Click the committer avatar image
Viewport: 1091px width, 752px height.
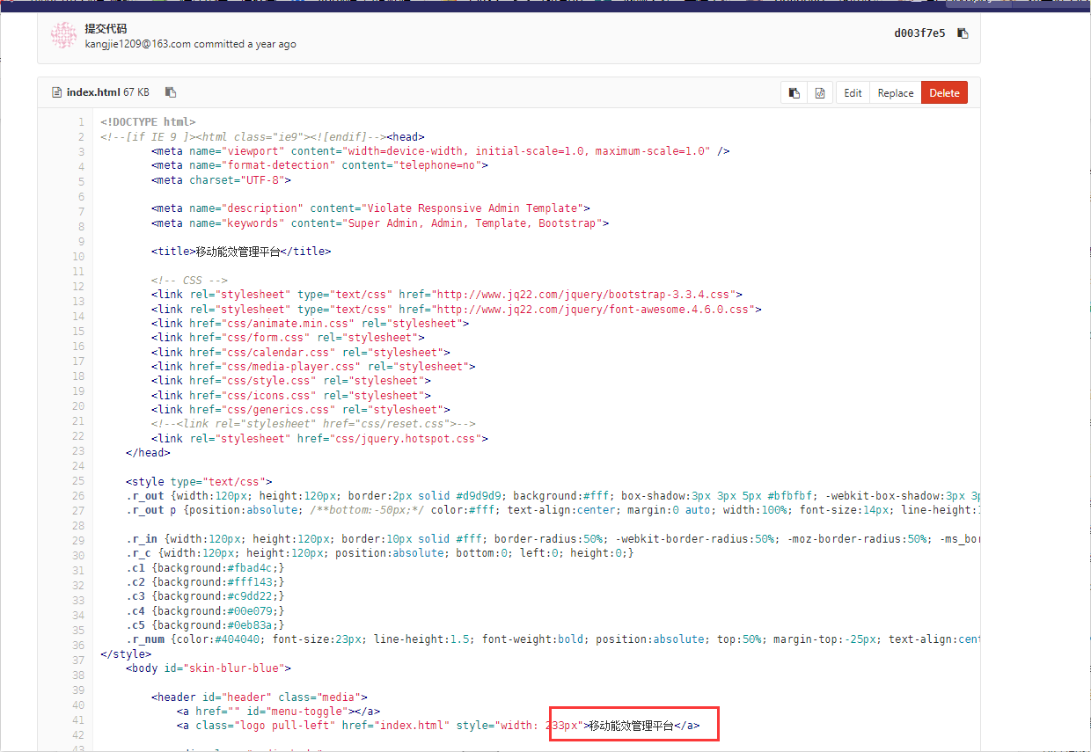pos(64,35)
